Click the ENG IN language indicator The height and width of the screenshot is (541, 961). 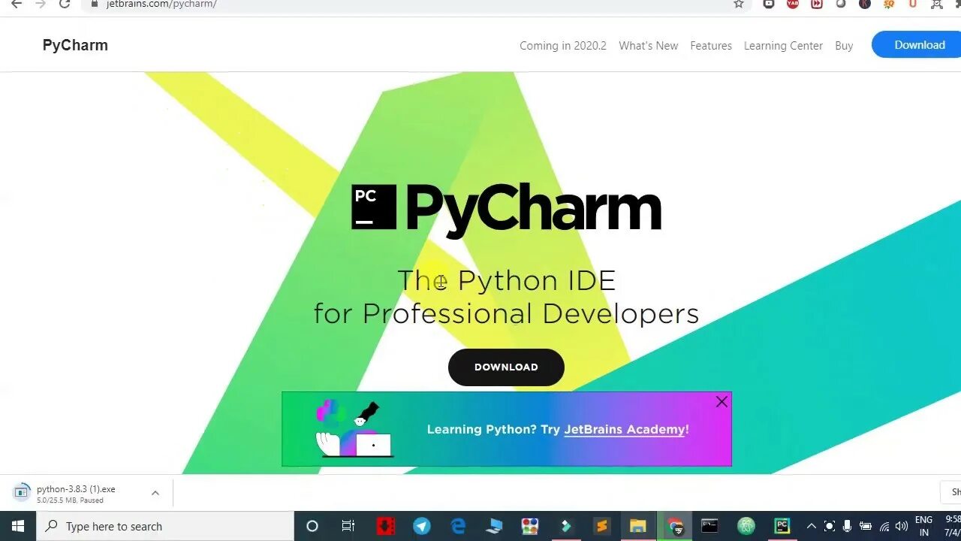coord(924,526)
